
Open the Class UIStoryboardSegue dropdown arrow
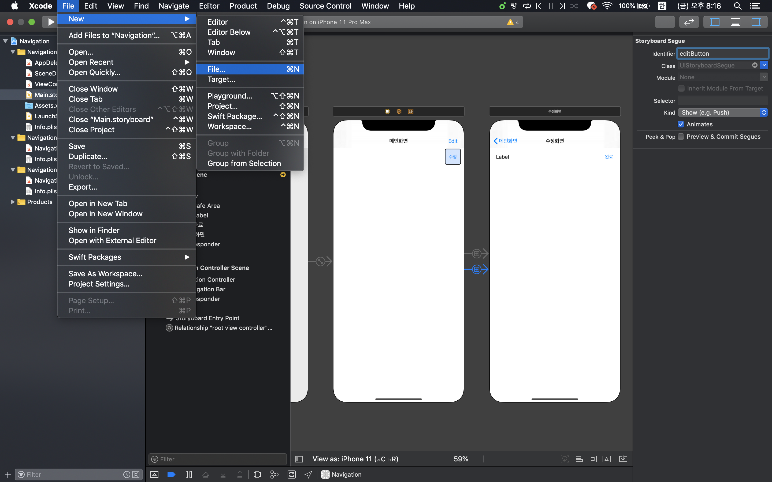764,65
